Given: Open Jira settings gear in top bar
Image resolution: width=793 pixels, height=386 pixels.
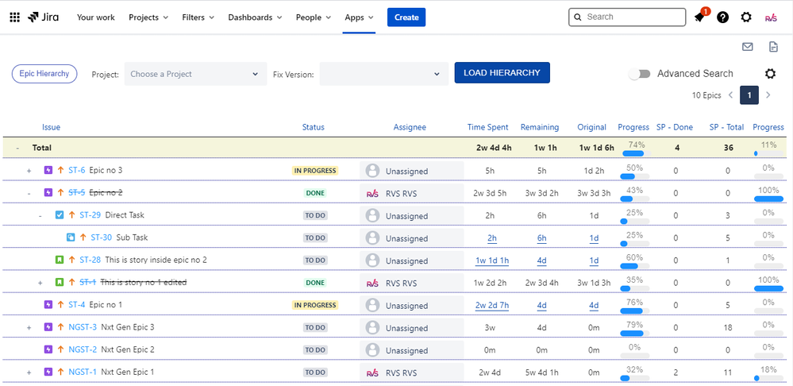Looking at the screenshot, I should click(x=746, y=17).
